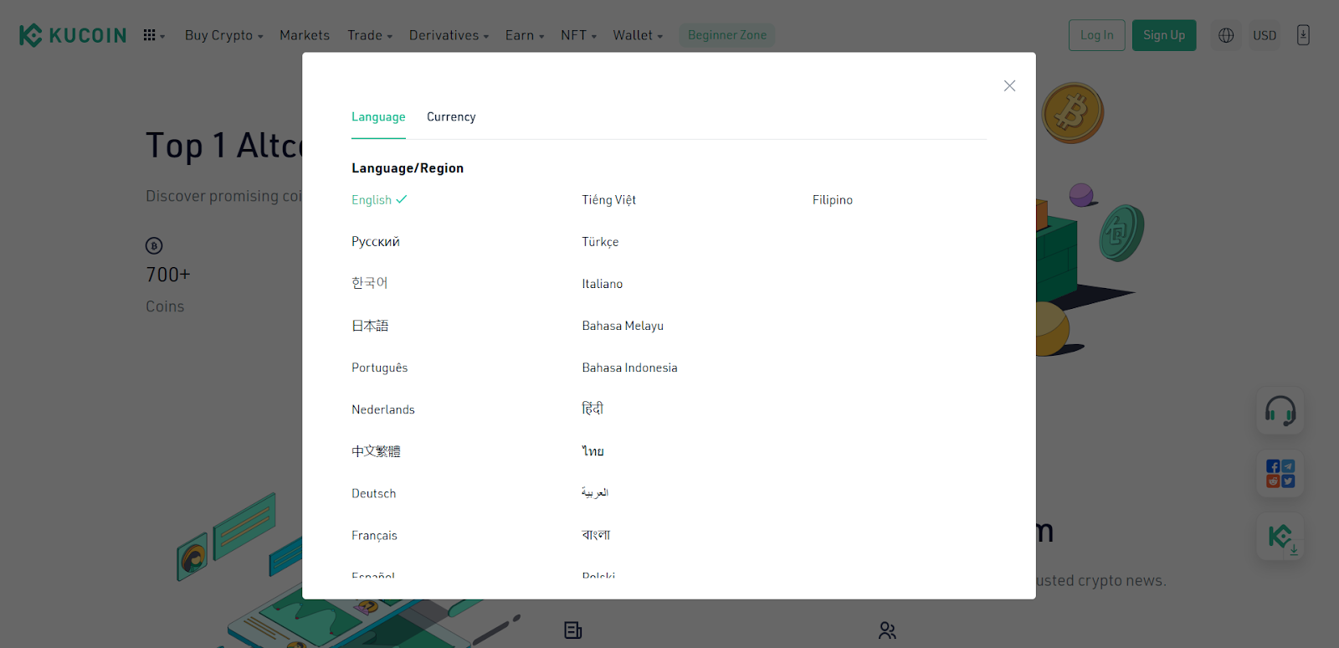The width and height of the screenshot is (1339, 648).
Task: Expand the NFT menu
Action: coord(579,35)
